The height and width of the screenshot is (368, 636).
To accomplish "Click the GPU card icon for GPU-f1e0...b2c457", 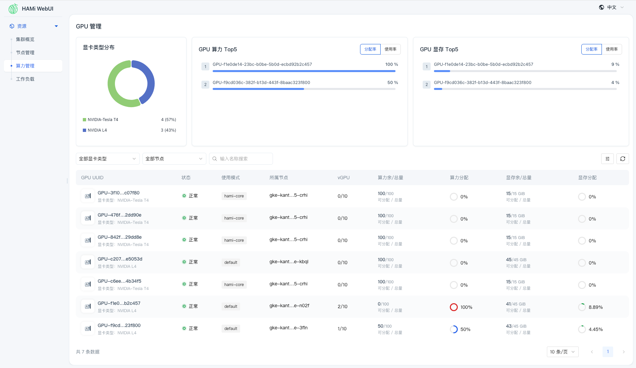I will pos(88,307).
